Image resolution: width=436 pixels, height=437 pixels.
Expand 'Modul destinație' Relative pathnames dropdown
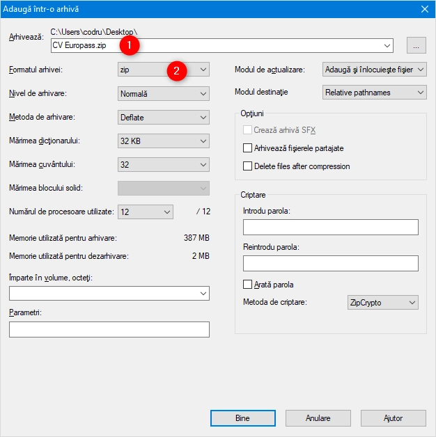pyautogui.click(x=374, y=93)
